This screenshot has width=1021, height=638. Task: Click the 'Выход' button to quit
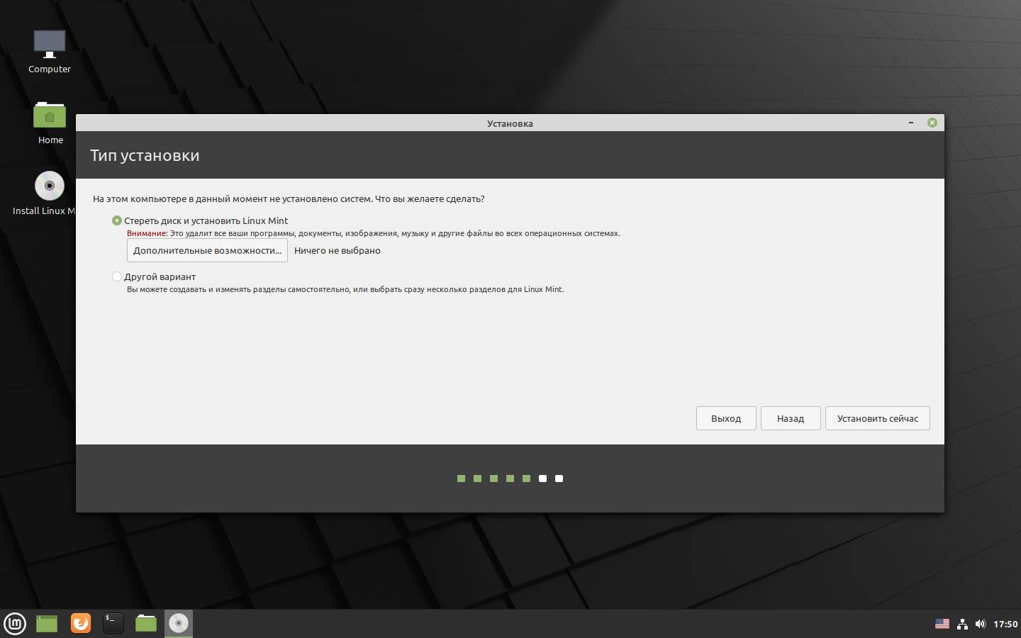click(x=726, y=419)
